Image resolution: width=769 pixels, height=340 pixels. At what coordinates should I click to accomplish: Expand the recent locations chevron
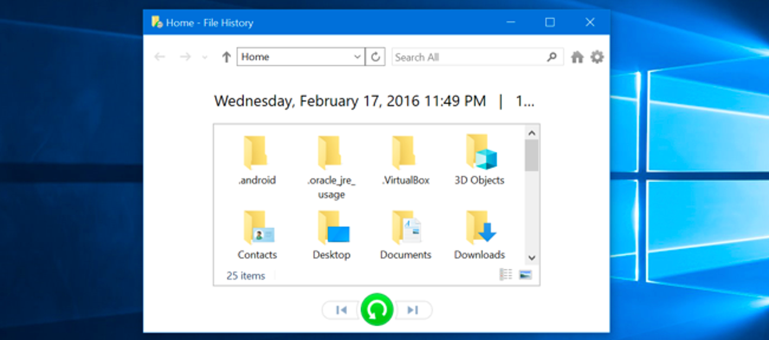tap(205, 57)
